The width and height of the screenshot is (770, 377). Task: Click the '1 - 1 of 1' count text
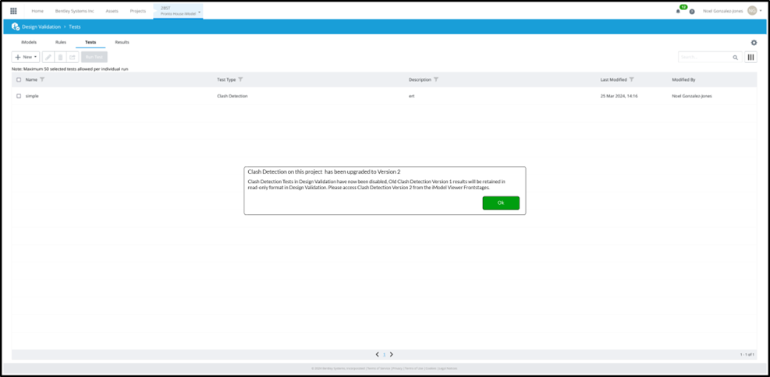pos(747,354)
